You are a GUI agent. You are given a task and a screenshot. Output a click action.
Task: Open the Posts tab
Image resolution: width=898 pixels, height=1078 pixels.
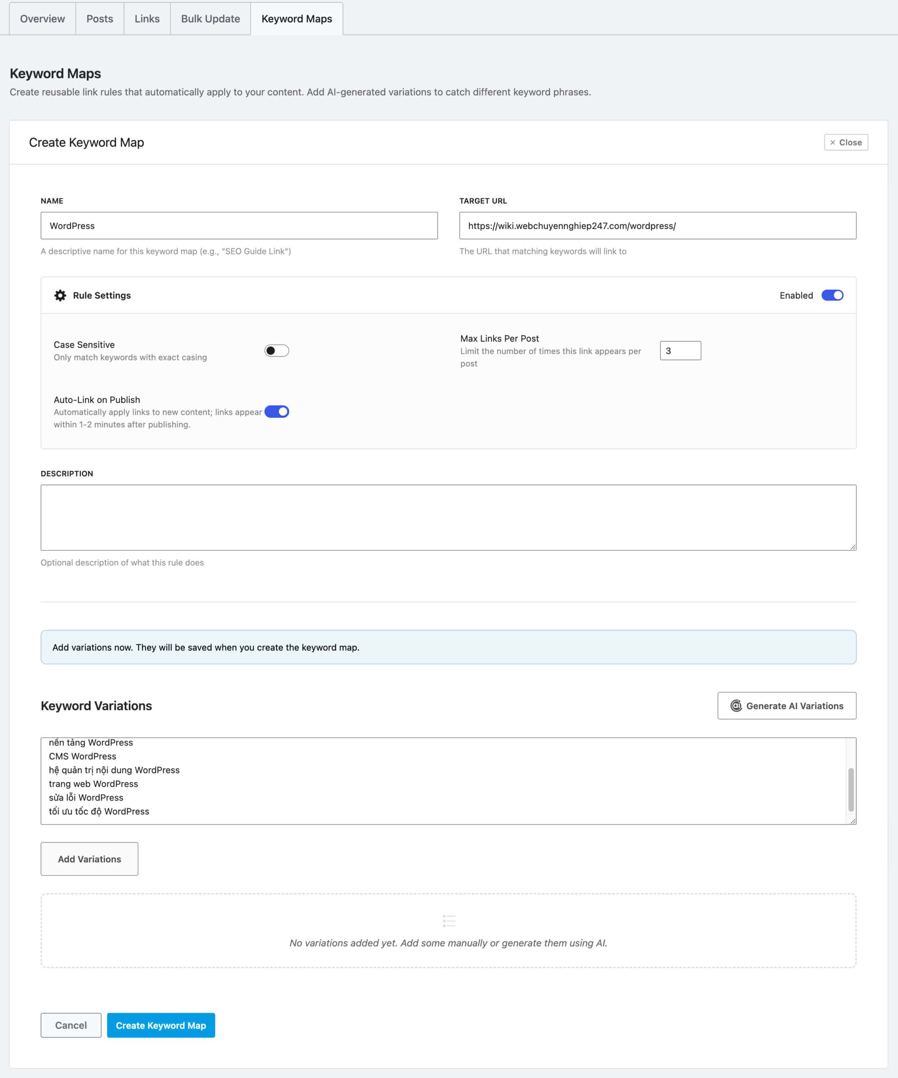point(99,19)
